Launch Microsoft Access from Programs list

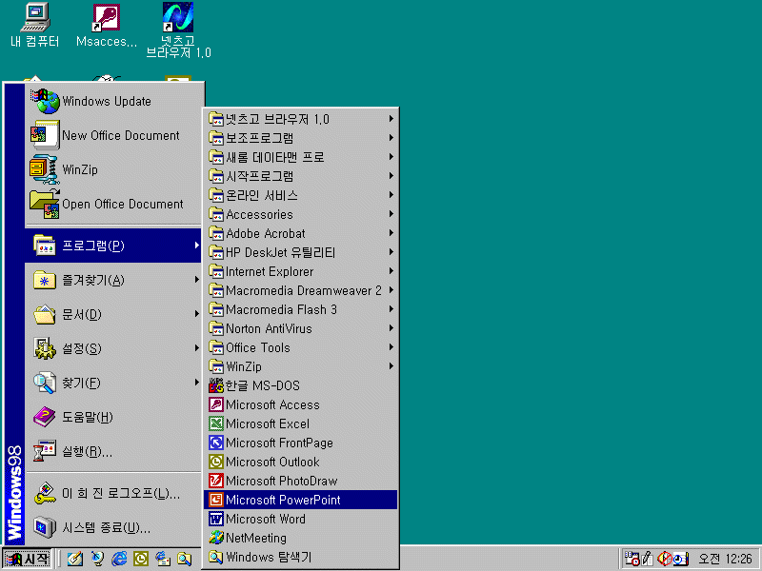coord(301,404)
